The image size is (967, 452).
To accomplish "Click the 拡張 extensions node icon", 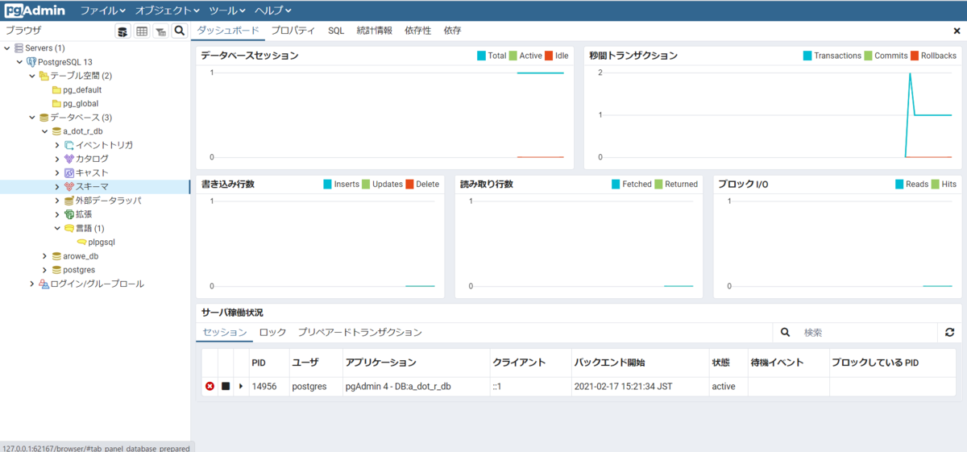I will tap(69, 214).
